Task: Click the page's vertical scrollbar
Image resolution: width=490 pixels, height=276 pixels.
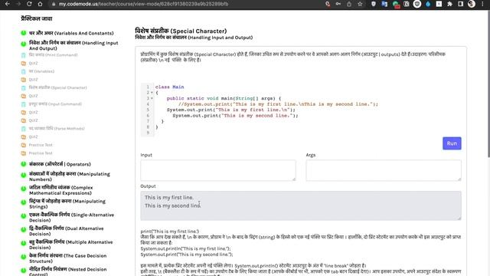Action: [x=488, y=84]
